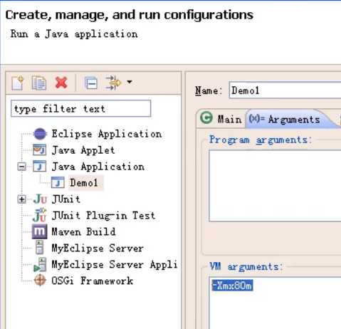Select the Eclipse Application icon
The height and width of the screenshot is (329, 341).
pos(40,134)
